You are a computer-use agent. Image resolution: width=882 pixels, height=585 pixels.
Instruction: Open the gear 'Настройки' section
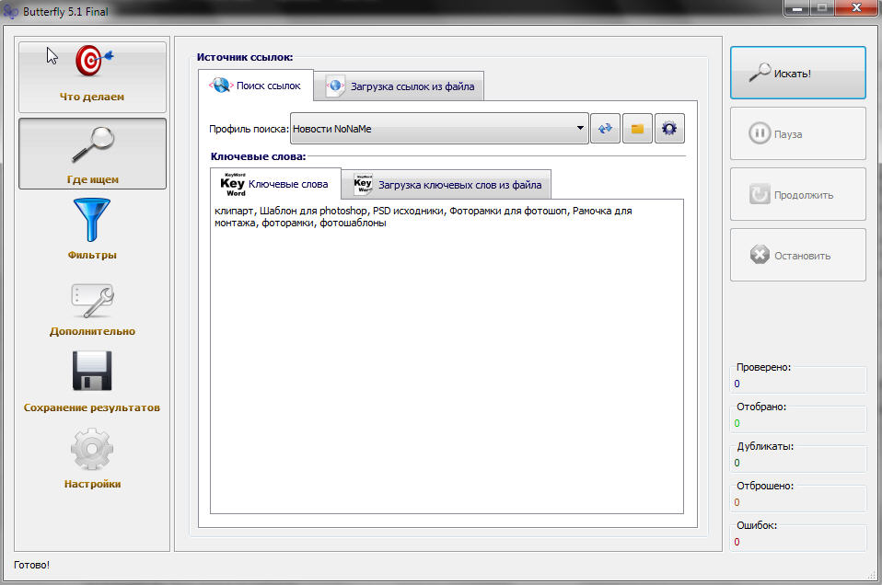(92, 459)
